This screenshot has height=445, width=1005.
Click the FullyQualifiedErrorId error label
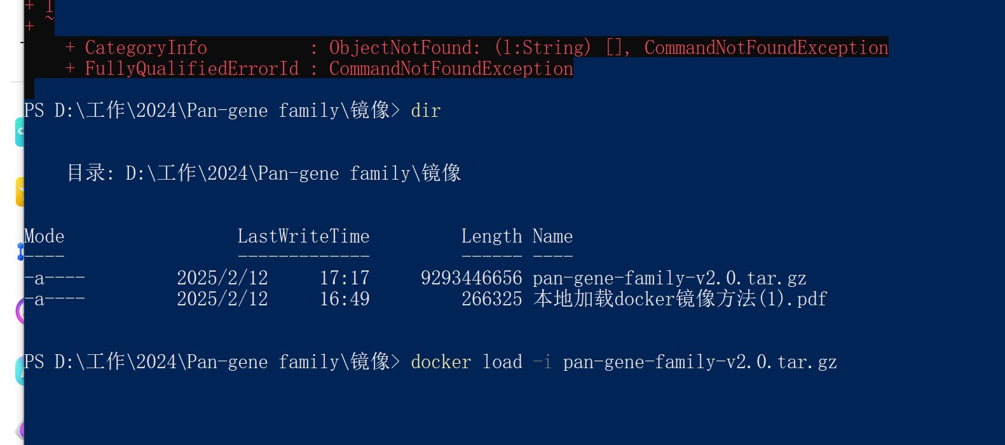[191, 69]
